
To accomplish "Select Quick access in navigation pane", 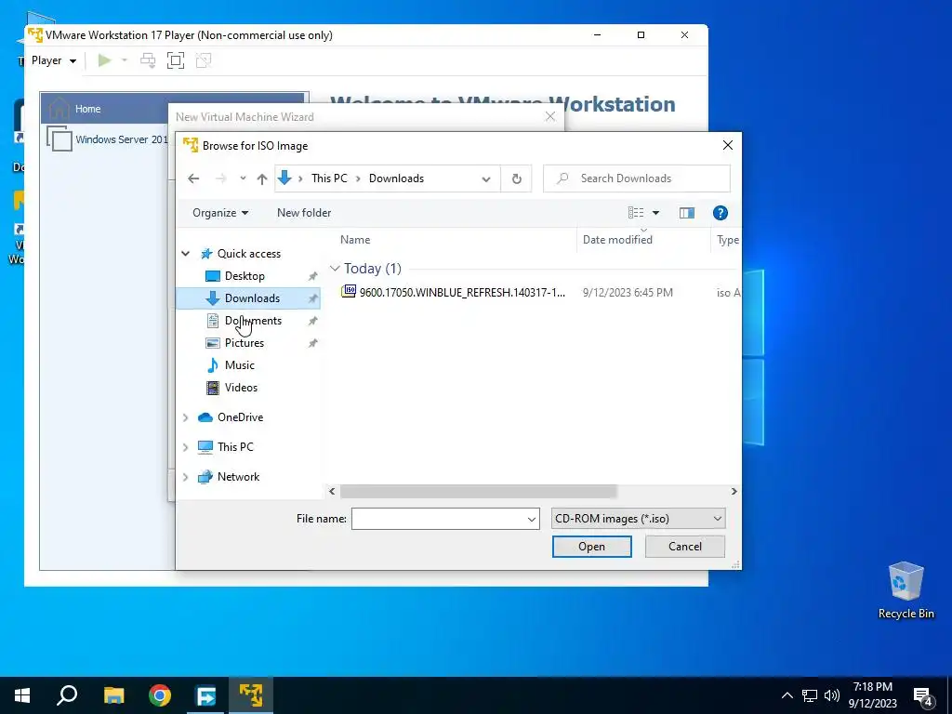I will click(x=249, y=254).
